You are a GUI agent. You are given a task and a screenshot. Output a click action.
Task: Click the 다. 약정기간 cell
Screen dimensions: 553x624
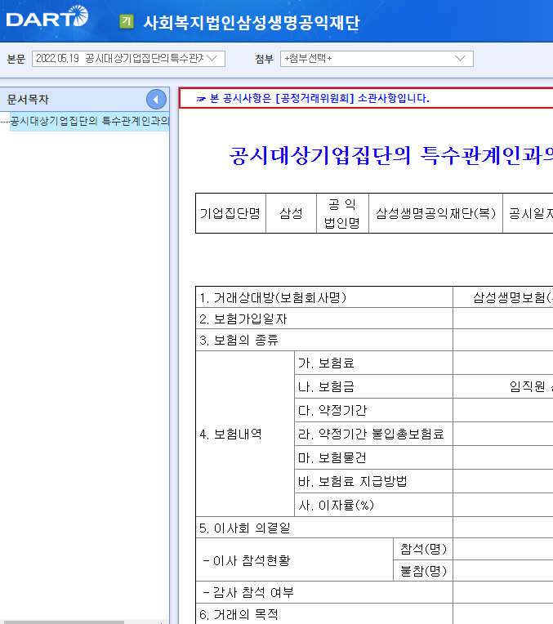[373, 410]
